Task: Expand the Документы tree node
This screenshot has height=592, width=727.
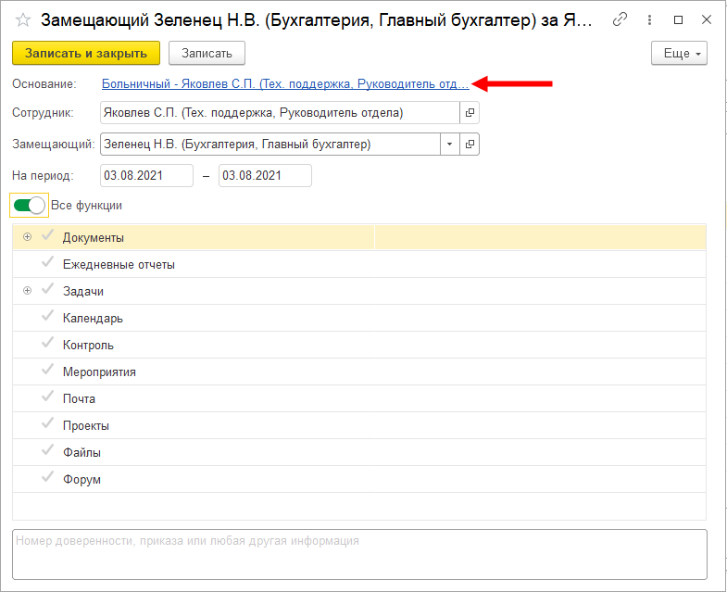Action: point(27,237)
